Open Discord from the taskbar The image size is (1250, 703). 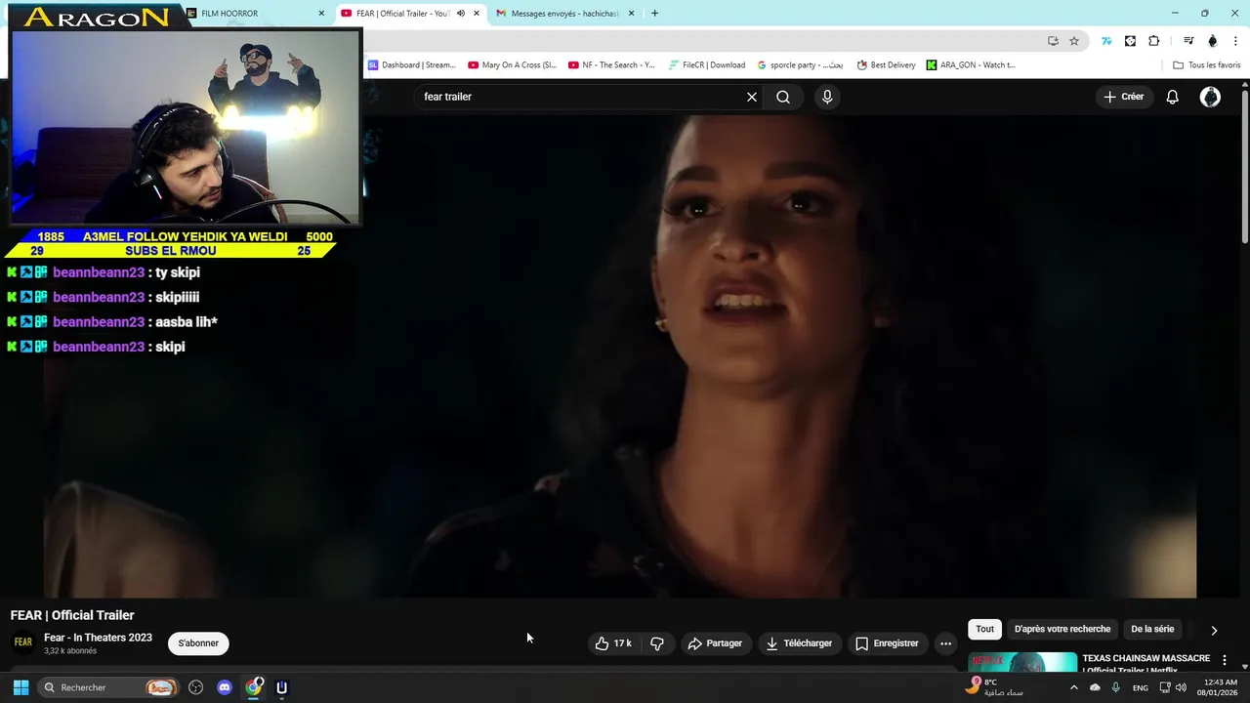click(x=225, y=687)
